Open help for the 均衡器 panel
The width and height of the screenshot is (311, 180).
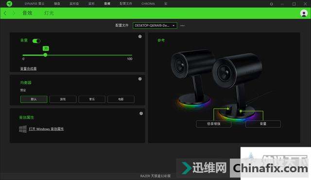click(x=140, y=79)
